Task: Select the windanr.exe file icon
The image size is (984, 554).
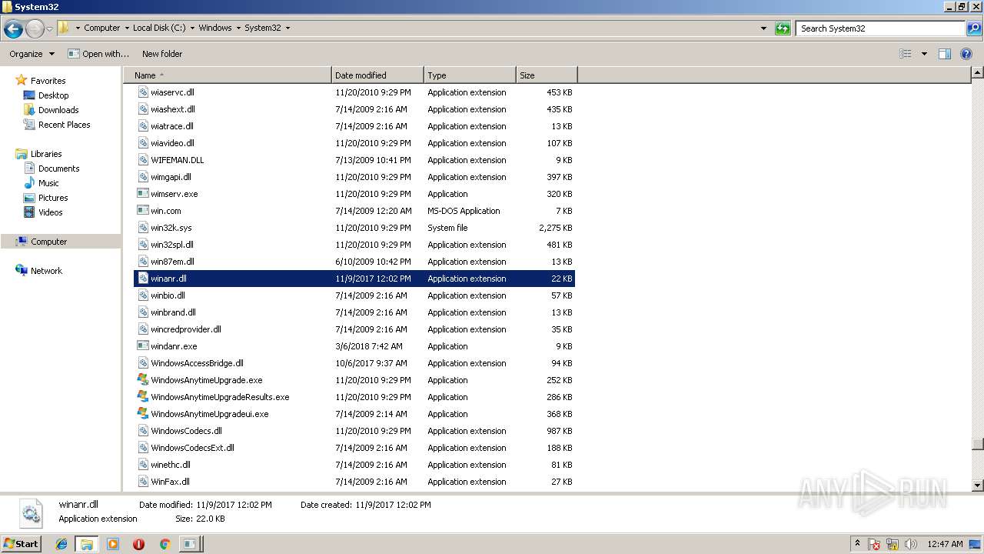Action: [143, 346]
